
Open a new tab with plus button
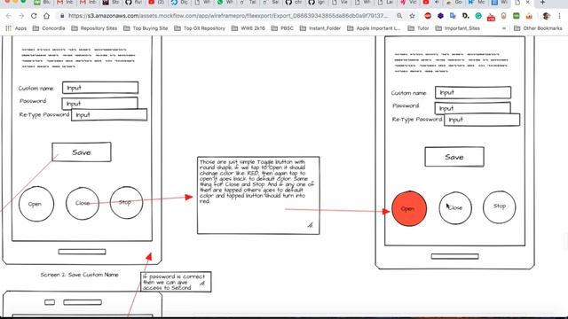[542, 3]
